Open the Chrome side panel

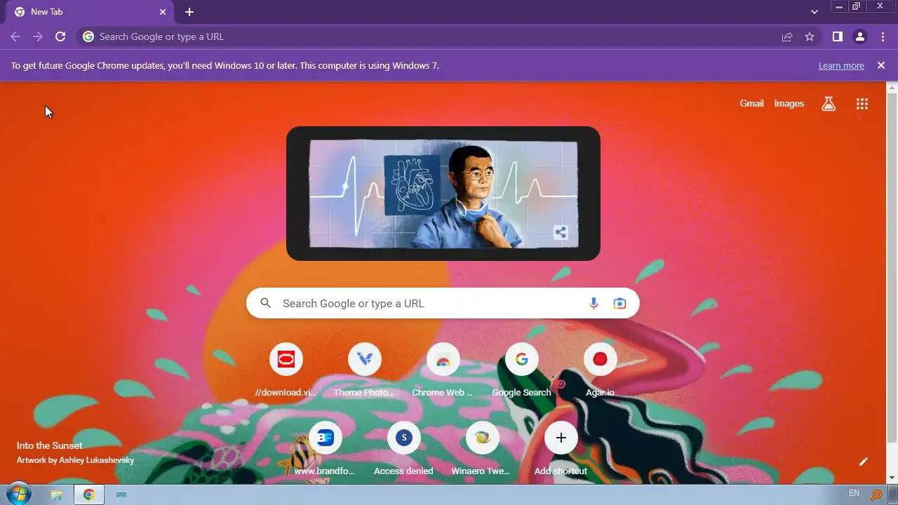point(837,36)
